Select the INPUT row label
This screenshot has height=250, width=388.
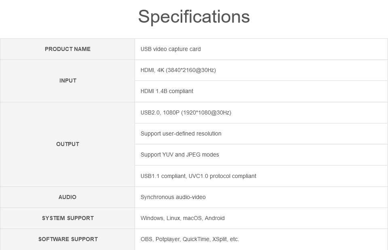[x=67, y=81]
